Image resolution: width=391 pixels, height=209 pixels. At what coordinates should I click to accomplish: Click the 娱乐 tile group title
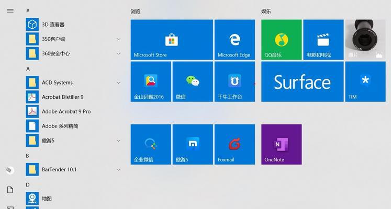pos(266,11)
